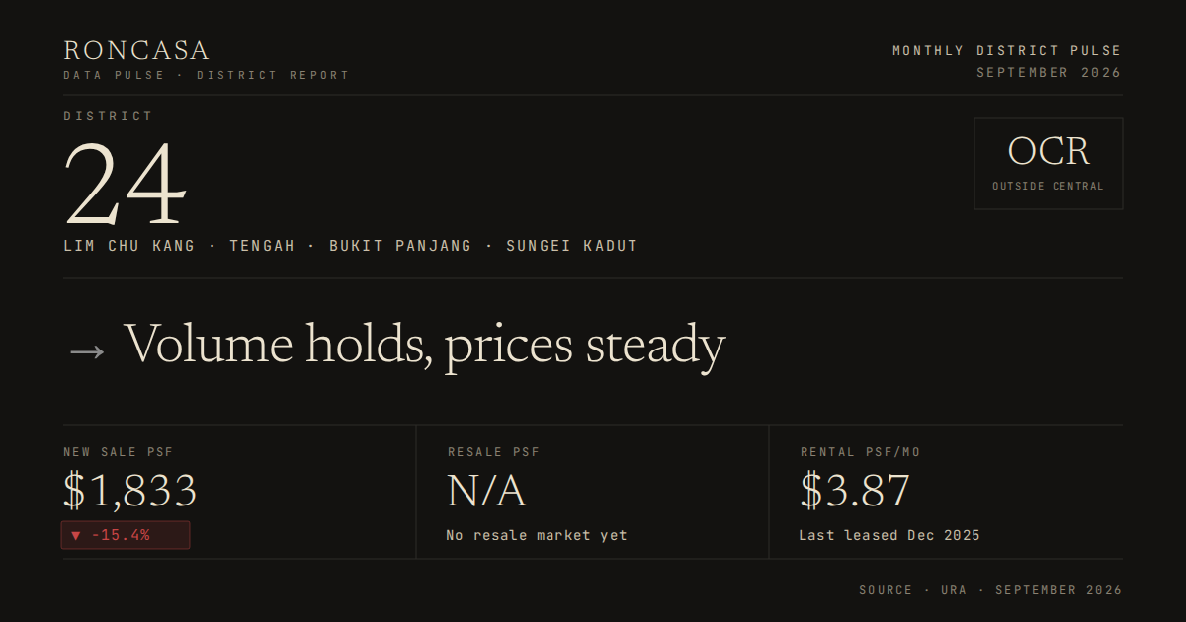The height and width of the screenshot is (622, 1186).
Task: Click the Bukit Panjang area name
Action: (400, 246)
